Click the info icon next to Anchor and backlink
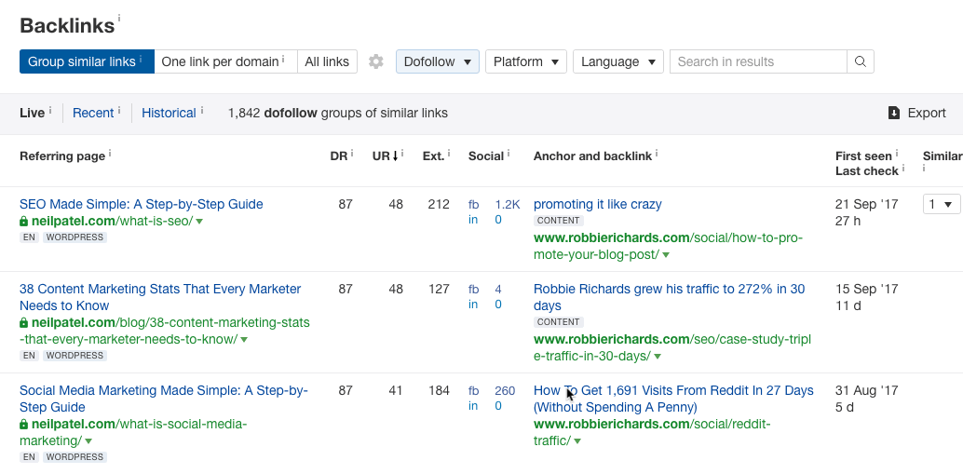This screenshot has width=963, height=474. (x=657, y=154)
